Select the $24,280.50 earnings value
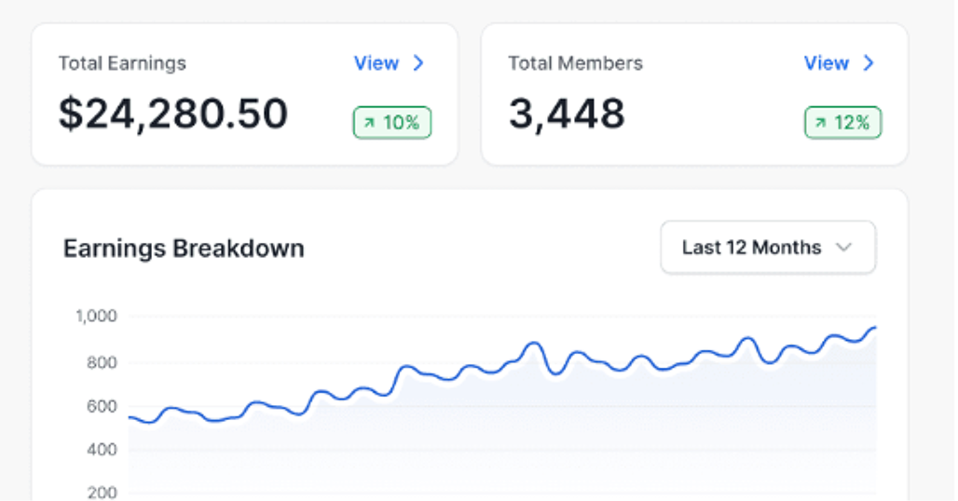 pyautogui.click(x=173, y=115)
